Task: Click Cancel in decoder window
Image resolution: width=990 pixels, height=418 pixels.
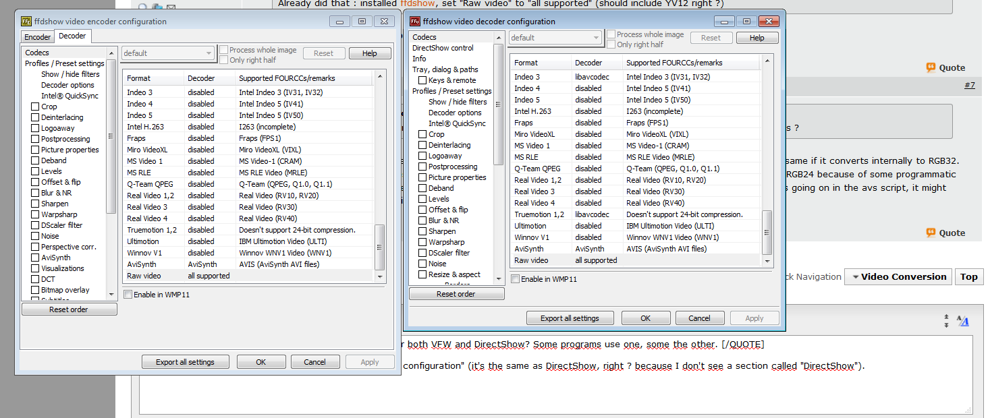Action: click(700, 318)
